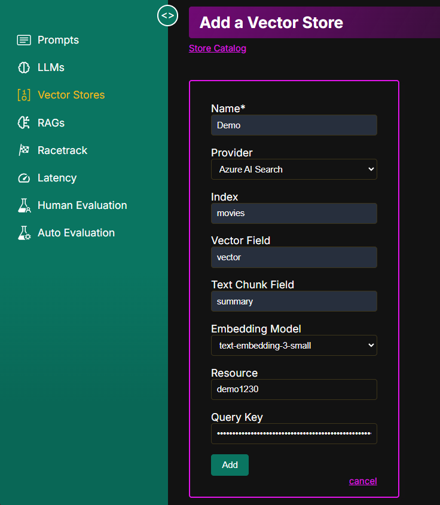Screen dimensions: 440x505
Task: Click the Text Chunk Field input
Action: pos(294,301)
